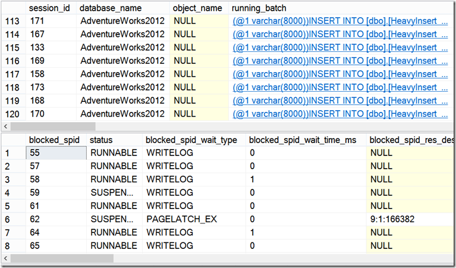Open running_batch link for session 170
This screenshot has height=268, width=456.
coord(340,114)
